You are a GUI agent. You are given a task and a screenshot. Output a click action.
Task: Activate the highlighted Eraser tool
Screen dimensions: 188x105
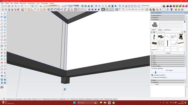tap(5, 17)
